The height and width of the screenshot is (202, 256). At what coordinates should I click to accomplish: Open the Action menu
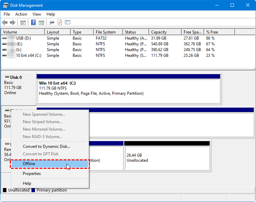pos(21,14)
